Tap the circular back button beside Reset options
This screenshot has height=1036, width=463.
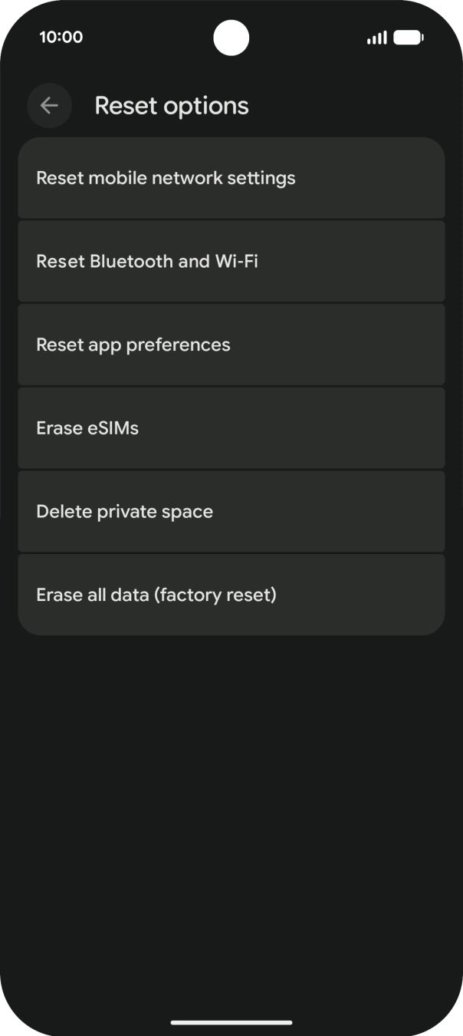coord(49,105)
